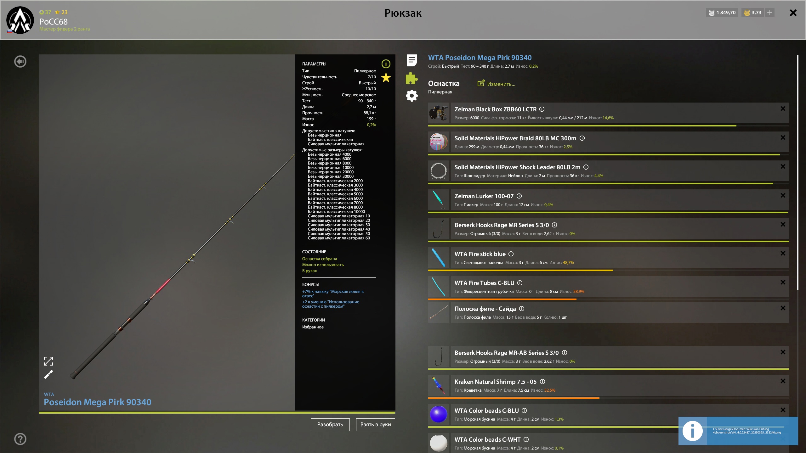Screen dimensions: 806x453
Task: Click the silver coins balance 1 849,70
Action: (x=722, y=13)
